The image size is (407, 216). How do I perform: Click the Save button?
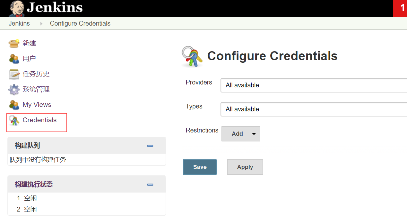point(200,167)
